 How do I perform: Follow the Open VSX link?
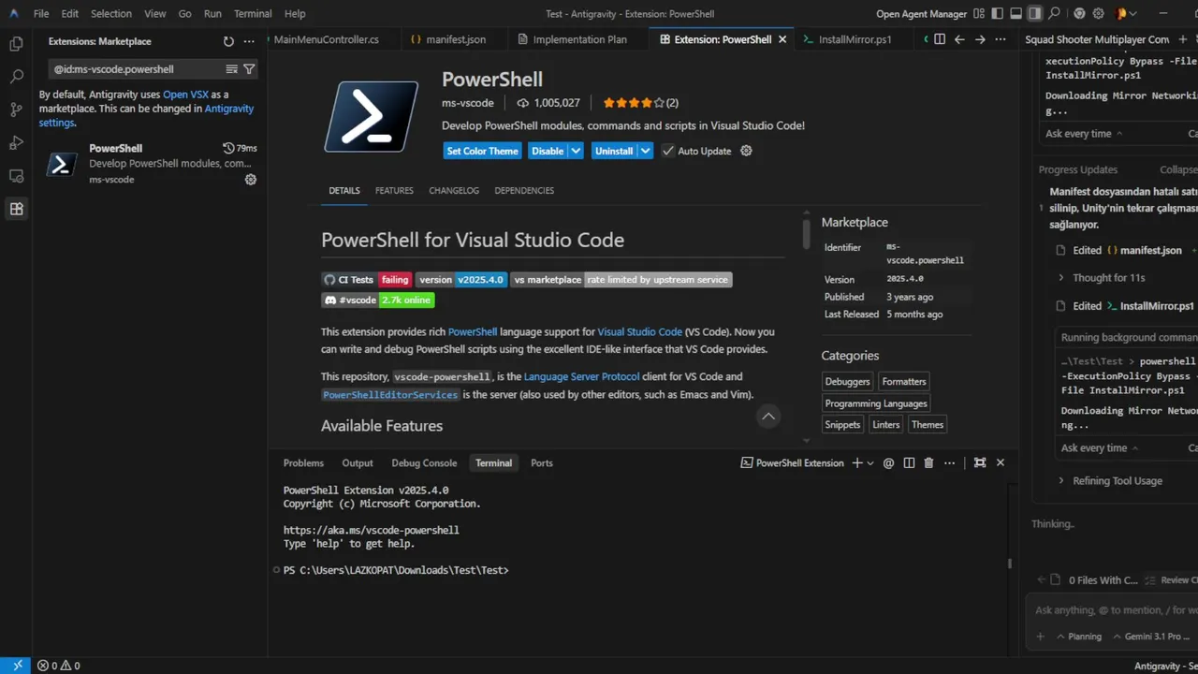[x=186, y=95]
